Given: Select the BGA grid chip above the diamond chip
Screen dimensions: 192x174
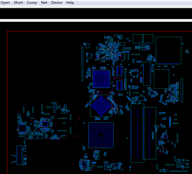Looking at the screenshot, I should point(101,79).
